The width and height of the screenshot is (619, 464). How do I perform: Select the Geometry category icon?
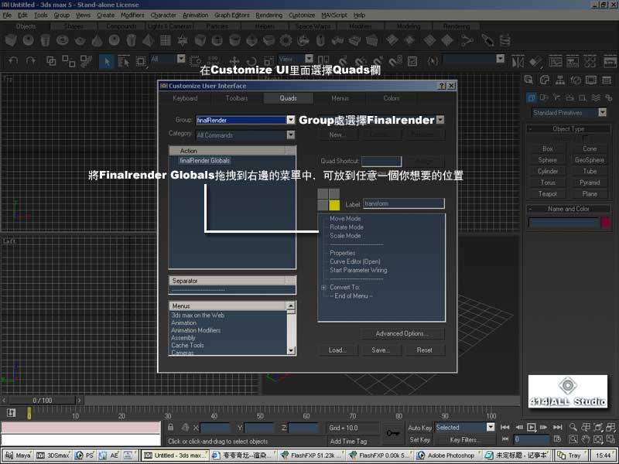531,97
